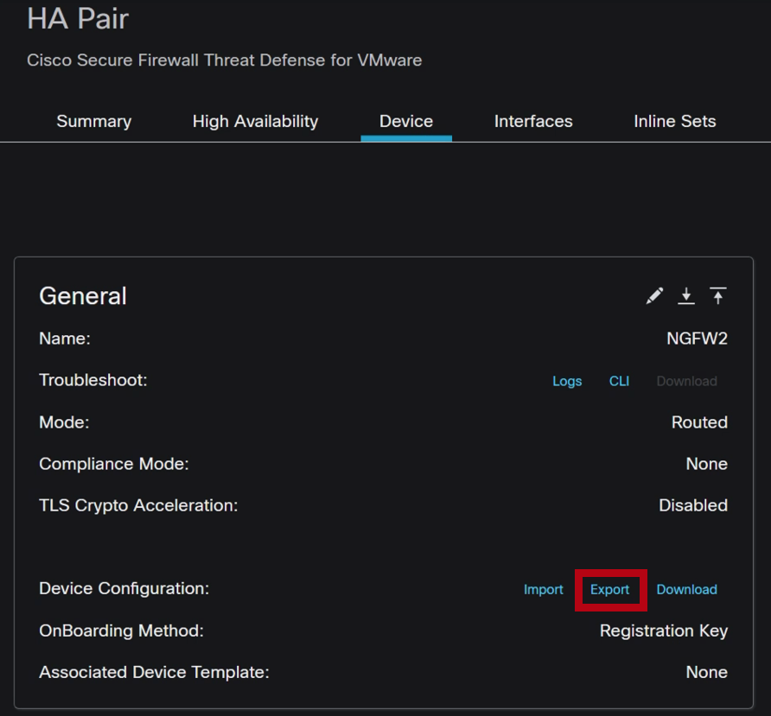Image resolution: width=771 pixels, height=716 pixels.
Task: Click the download icon in the General header
Action: (686, 296)
